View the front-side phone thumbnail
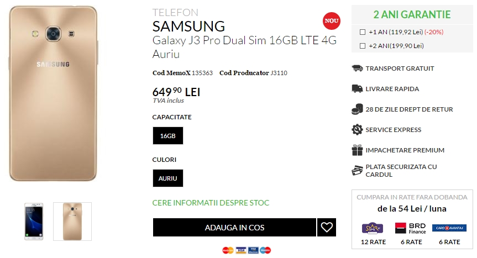 (x=33, y=221)
